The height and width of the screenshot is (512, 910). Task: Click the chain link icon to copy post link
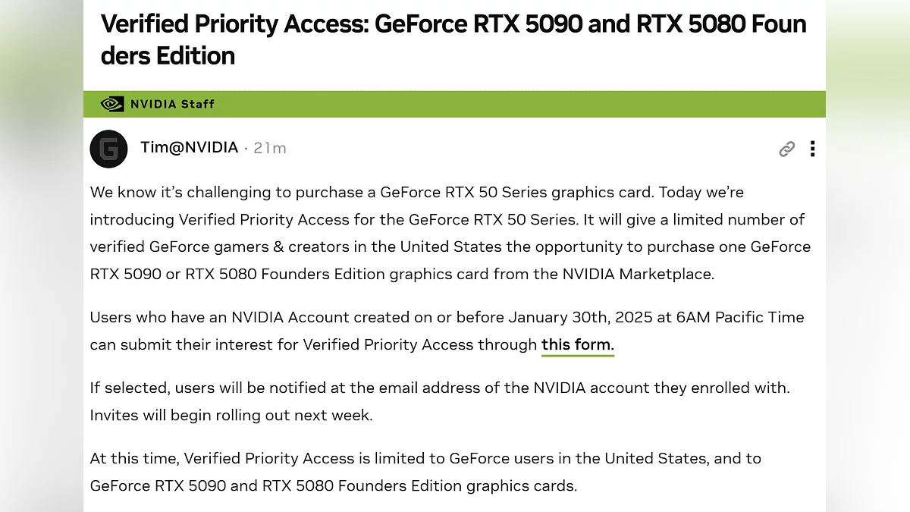tap(787, 149)
